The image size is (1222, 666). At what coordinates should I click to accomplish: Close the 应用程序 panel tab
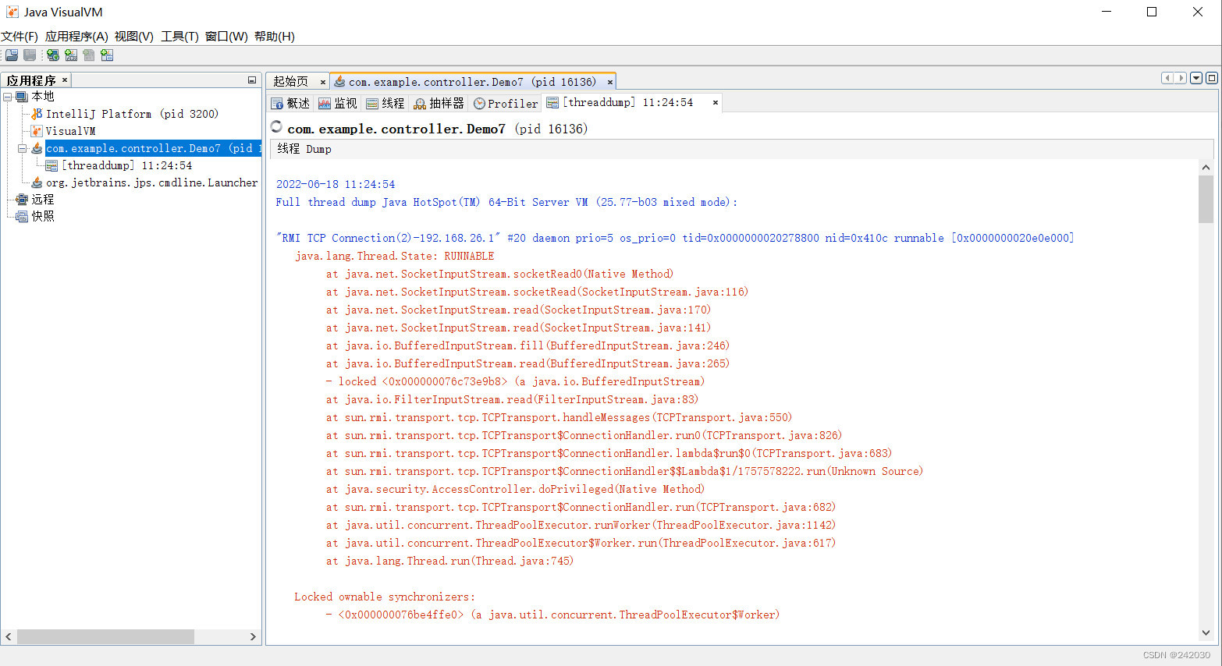coord(65,80)
